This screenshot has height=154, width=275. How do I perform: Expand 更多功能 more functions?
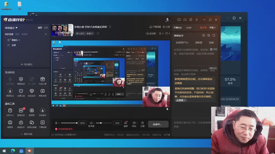[x=26, y=134]
